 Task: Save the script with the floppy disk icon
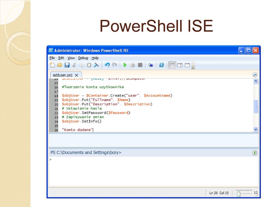(x=67, y=65)
